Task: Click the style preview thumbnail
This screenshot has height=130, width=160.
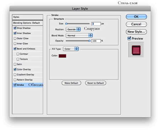Action: click(136, 50)
